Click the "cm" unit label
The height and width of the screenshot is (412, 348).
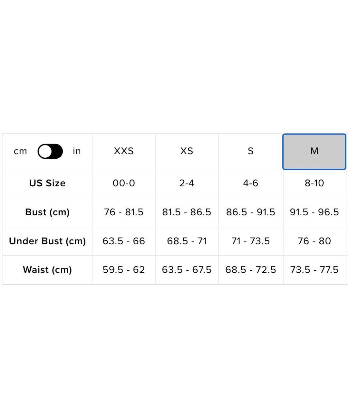(x=20, y=151)
